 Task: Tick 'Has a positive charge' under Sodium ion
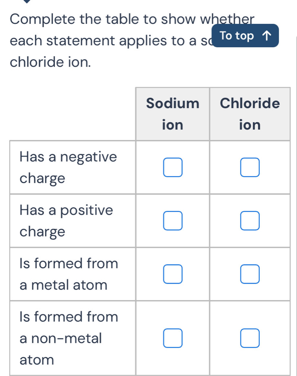[172, 221]
